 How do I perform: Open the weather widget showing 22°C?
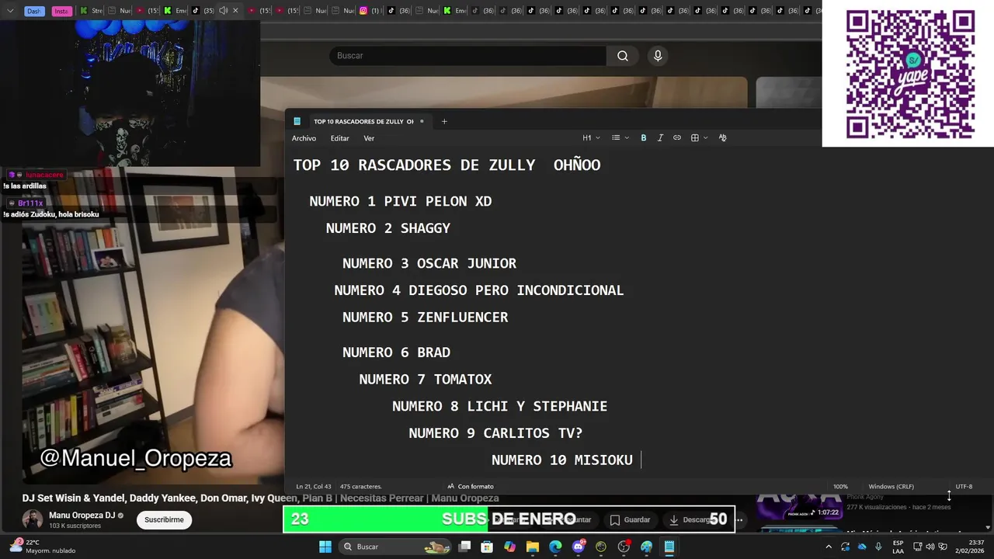[x=43, y=547]
